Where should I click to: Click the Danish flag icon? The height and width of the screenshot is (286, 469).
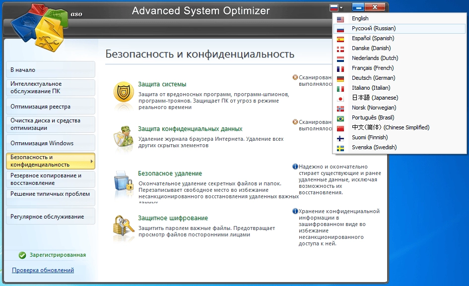tap(340, 49)
